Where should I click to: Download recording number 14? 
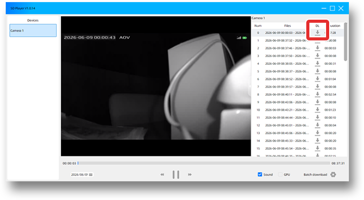(317, 140)
